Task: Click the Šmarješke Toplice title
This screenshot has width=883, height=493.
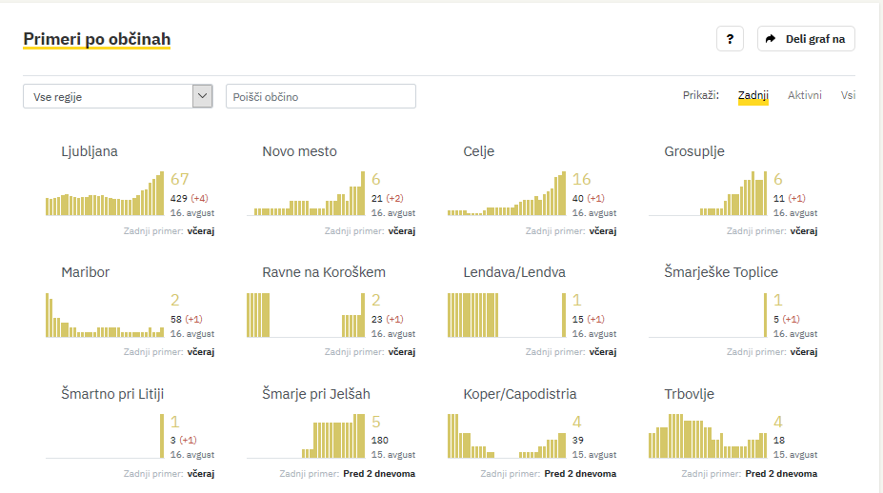Action: (721, 272)
